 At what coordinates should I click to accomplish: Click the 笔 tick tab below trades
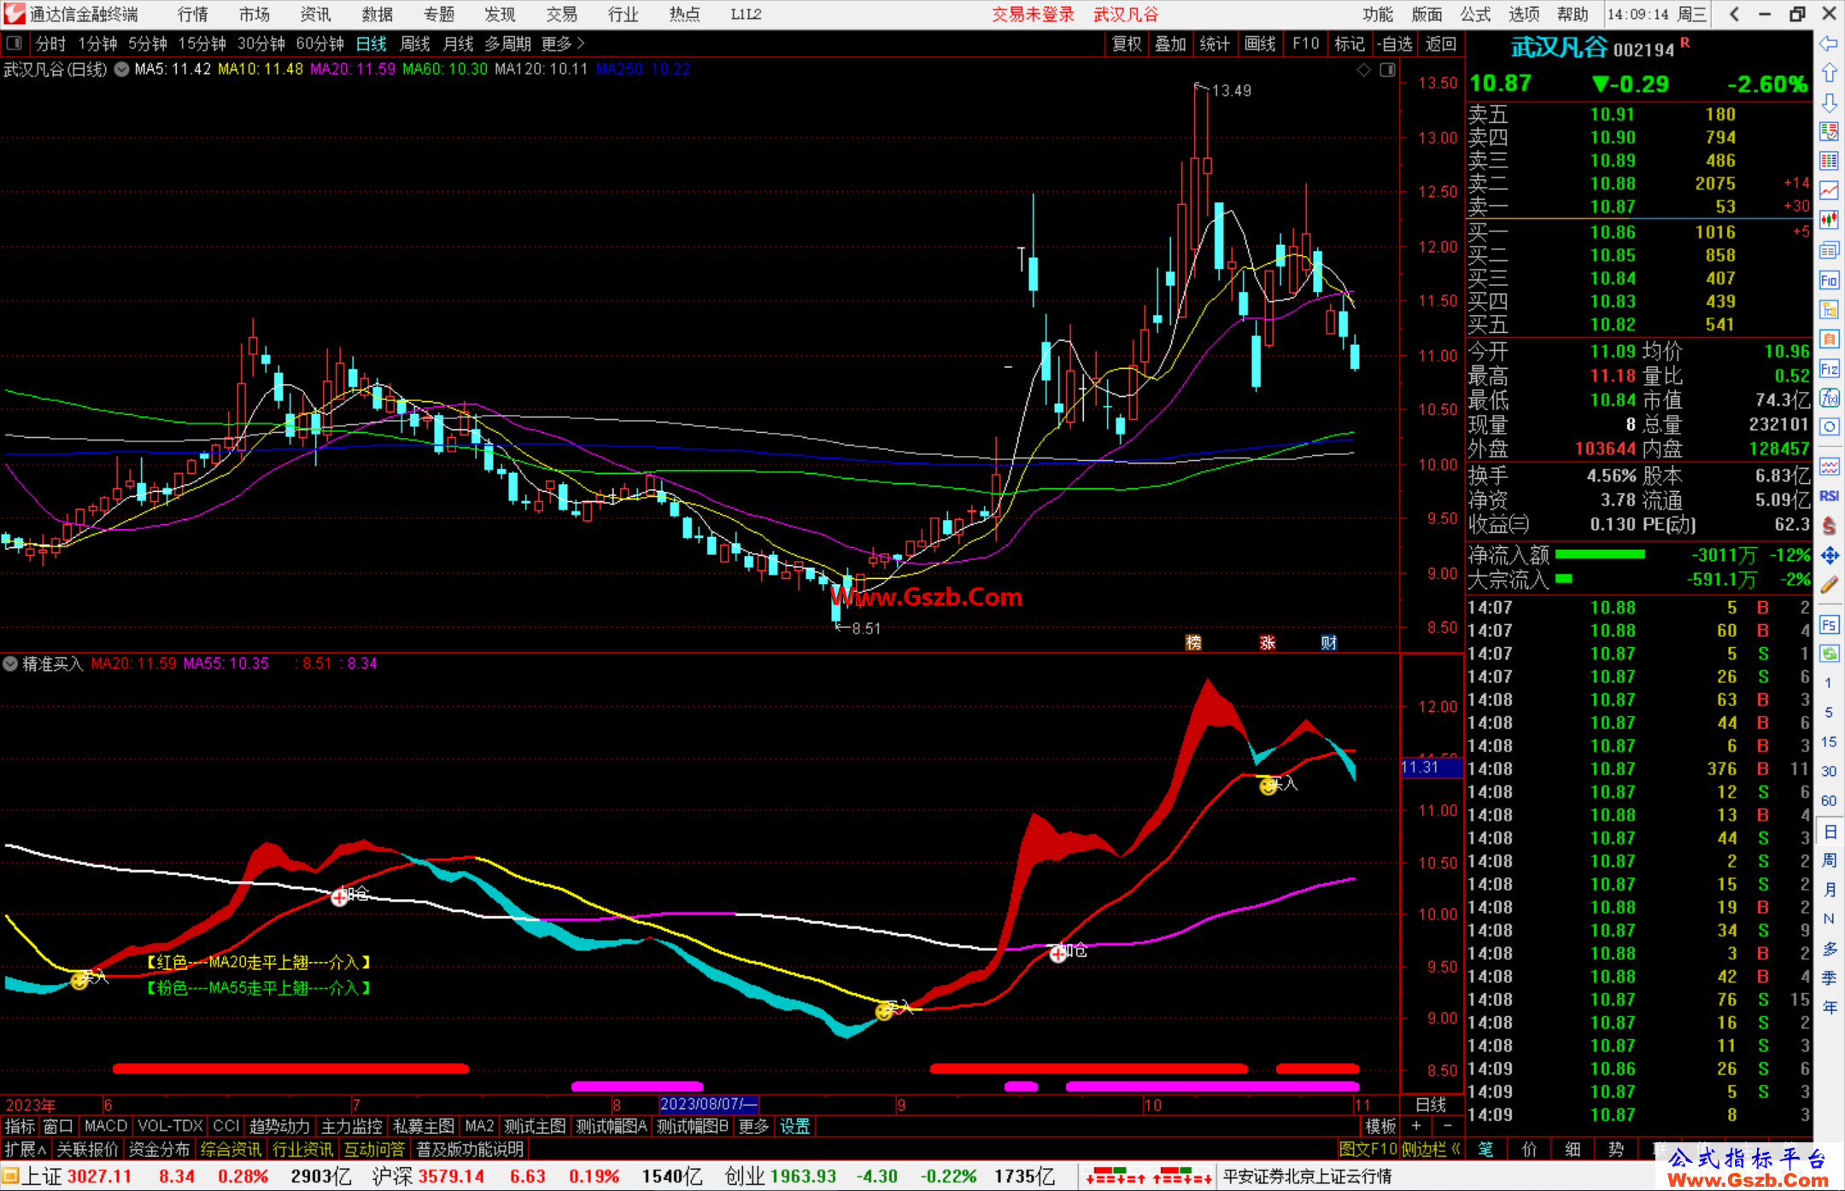click(x=1487, y=1149)
